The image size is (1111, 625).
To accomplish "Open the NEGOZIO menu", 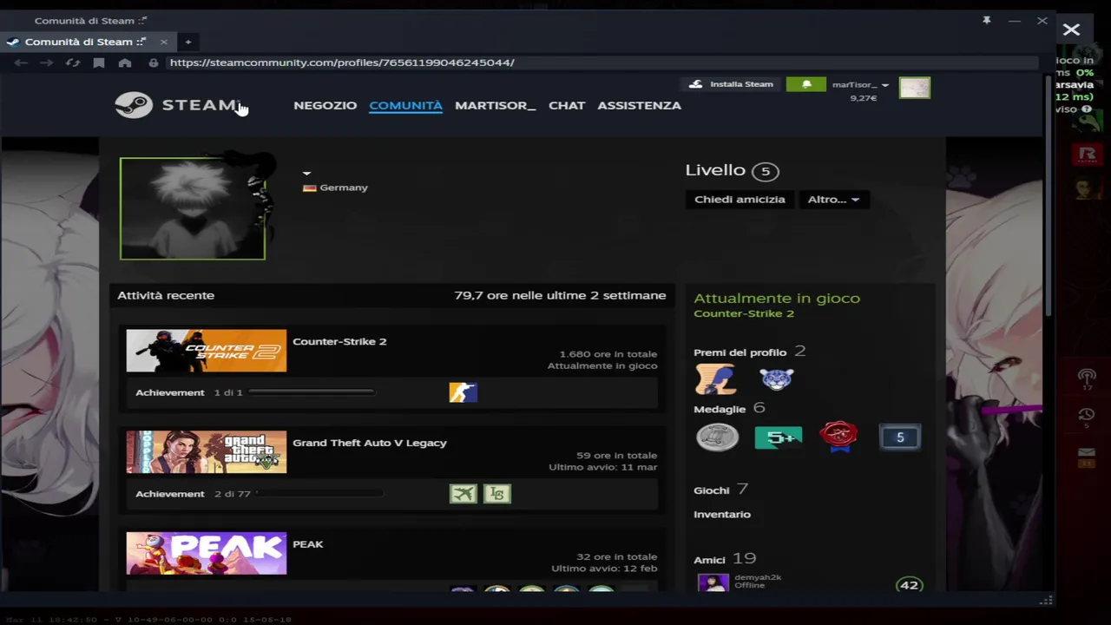I will (x=325, y=105).
